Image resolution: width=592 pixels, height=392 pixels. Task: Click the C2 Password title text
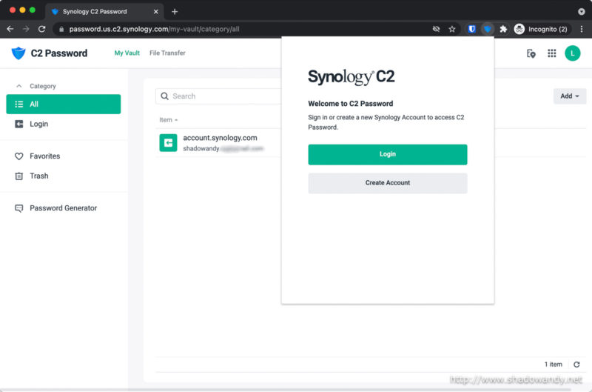pyautogui.click(x=59, y=53)
